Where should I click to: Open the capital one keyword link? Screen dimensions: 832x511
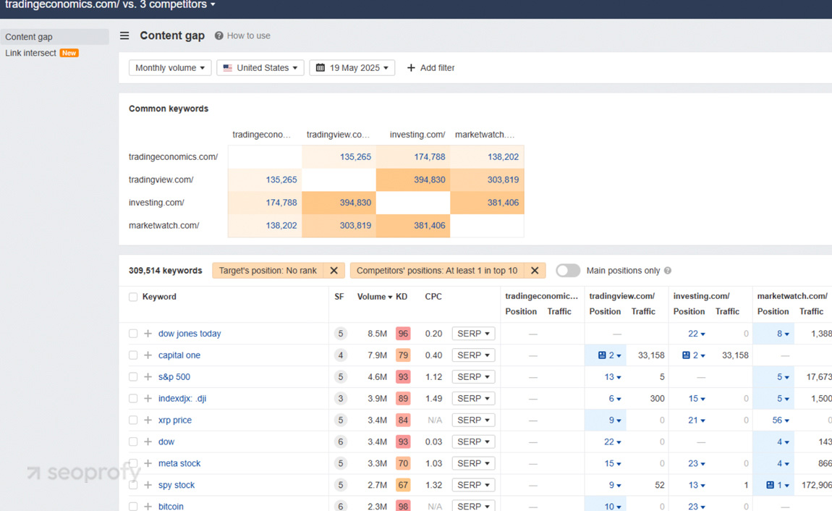[x=179, y=355]
